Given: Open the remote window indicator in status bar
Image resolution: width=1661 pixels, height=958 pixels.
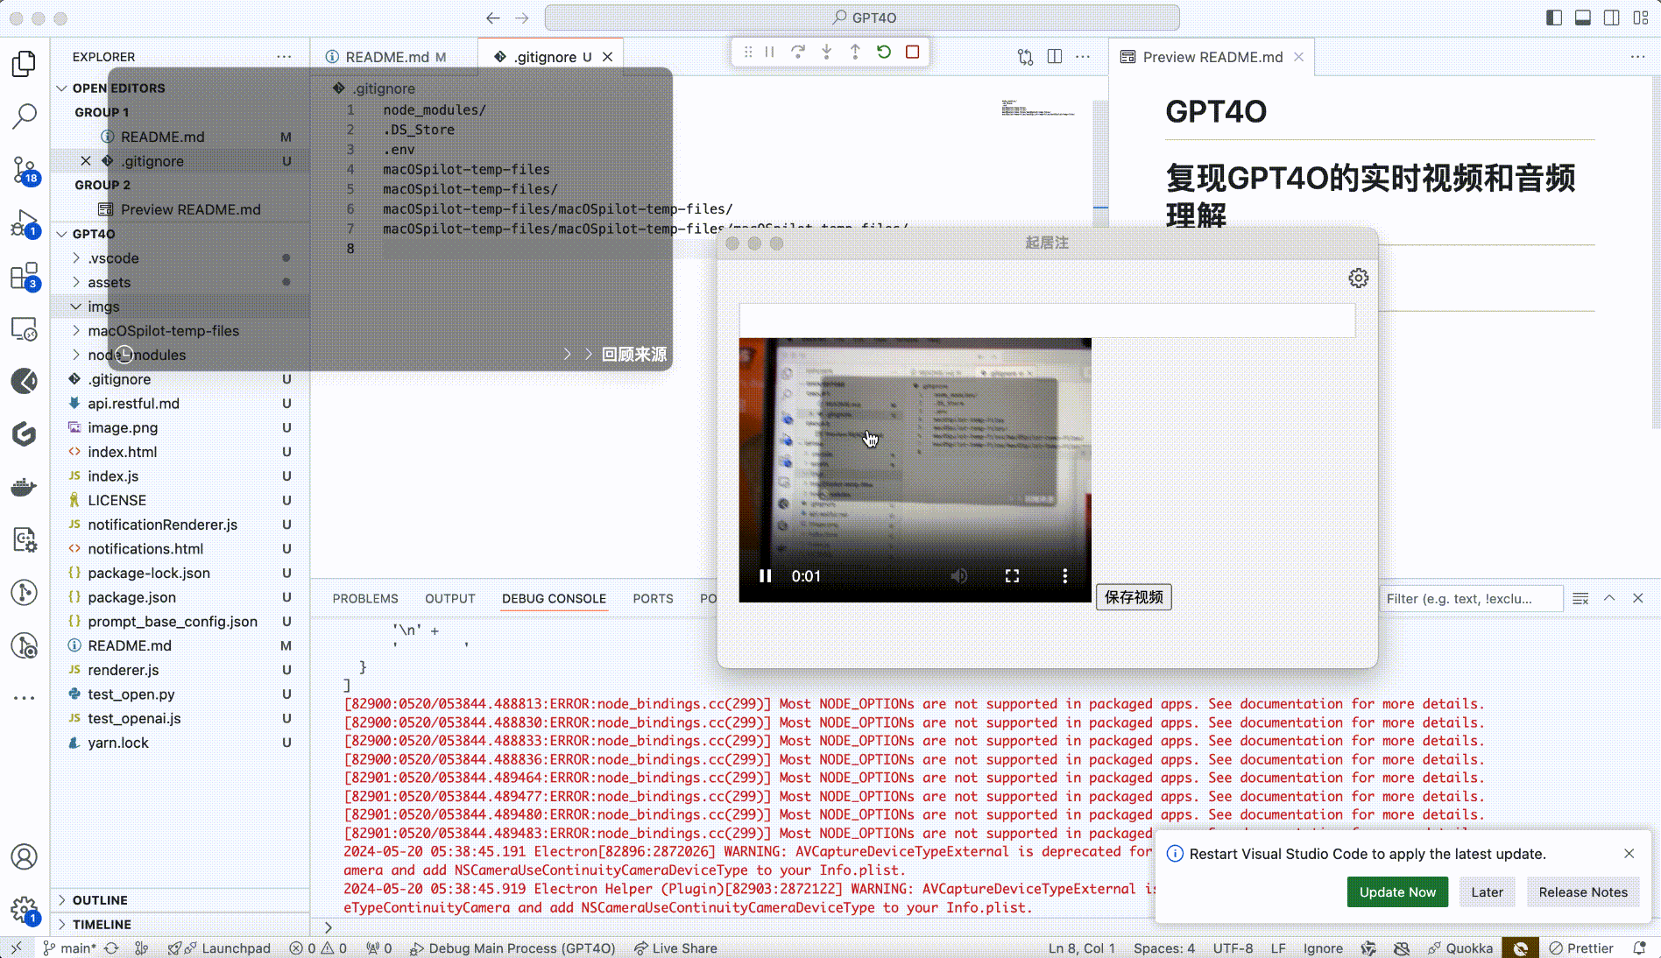Looking at the screenshot, I should [x=17, y=948].
